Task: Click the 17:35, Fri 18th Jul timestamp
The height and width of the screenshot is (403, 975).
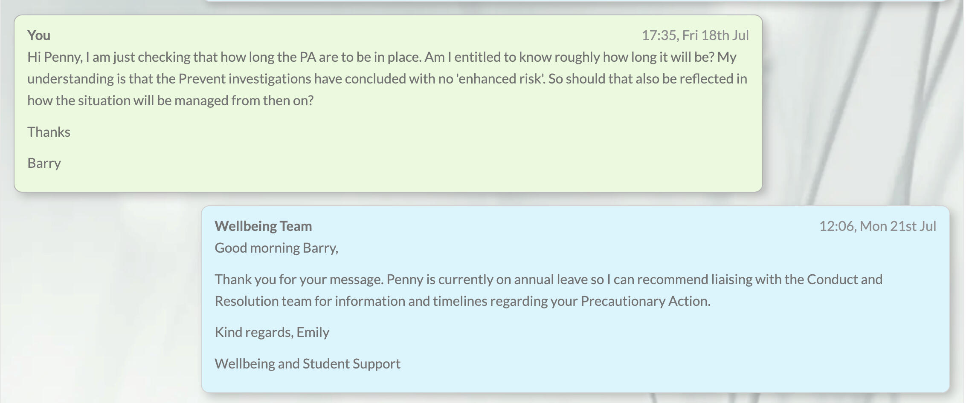Action: (x=695, y=35)
